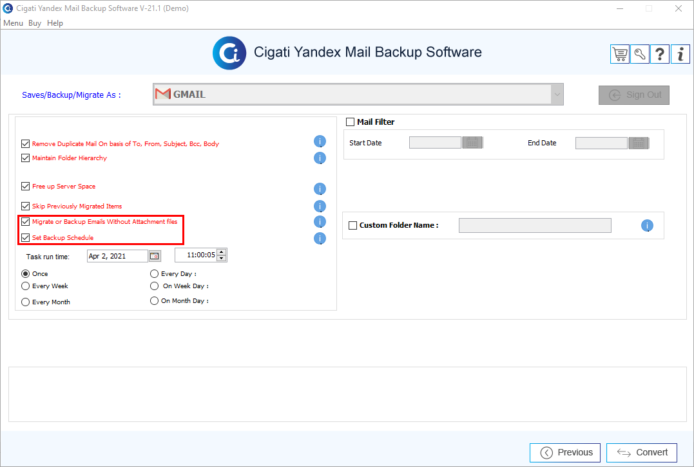694x467 pixels.
Task: Close the Cigati application window
Action: [678, 8]
